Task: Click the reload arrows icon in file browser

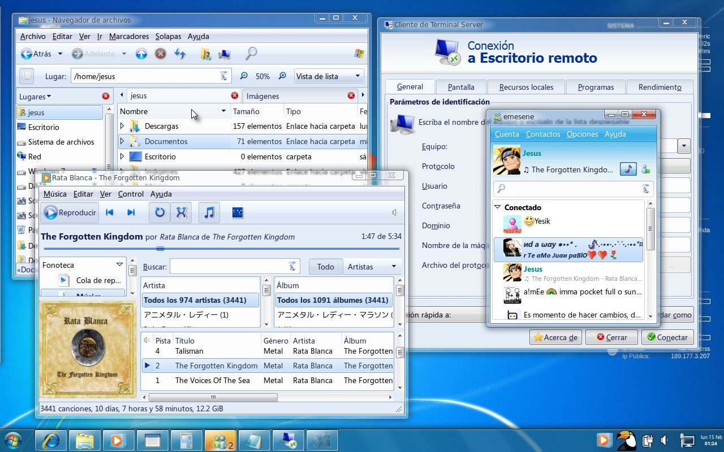Action: coord(180,54)
